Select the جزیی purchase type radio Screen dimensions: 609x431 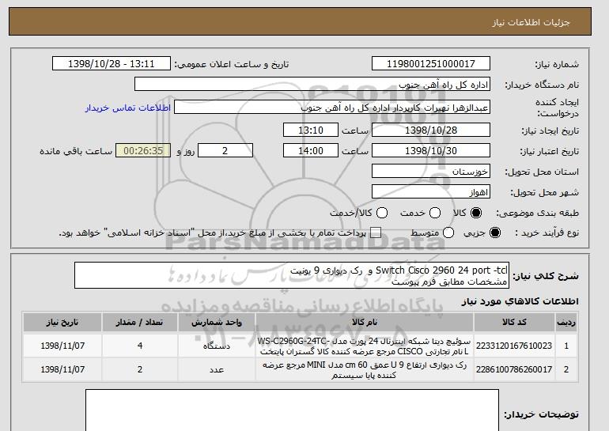pyautogui.click(x=495, y=233)
